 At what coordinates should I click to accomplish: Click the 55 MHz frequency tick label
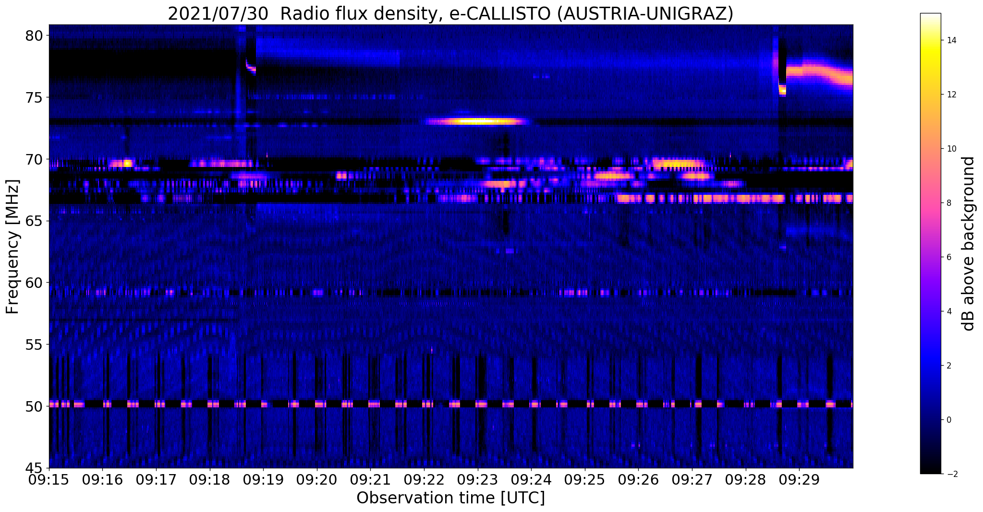coord(34,345)
